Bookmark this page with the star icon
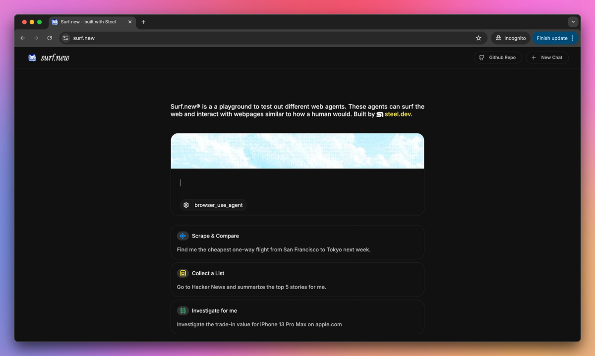 pyautogui.click(x=478, y=38)
